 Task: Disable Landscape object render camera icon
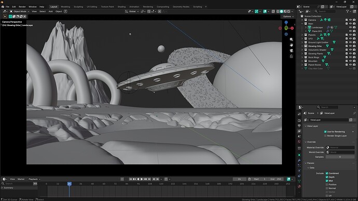click(354, 28)
